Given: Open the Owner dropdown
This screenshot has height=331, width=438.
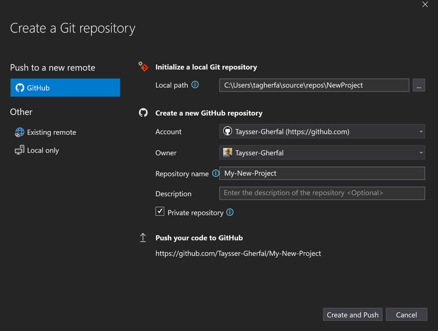Looking at the screenshot, I should pyautogui.click(x=322, y=152).
